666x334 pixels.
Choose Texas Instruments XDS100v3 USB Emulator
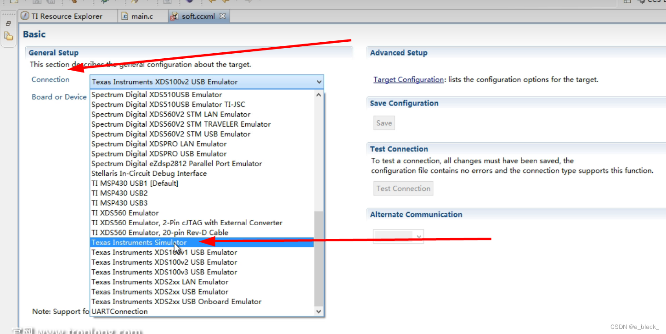(x=202, y=272)
